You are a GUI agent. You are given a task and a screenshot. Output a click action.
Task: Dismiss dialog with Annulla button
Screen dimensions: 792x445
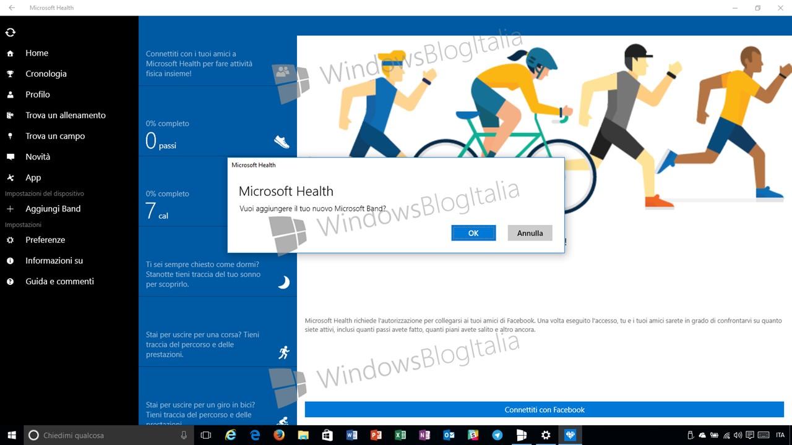530,233
